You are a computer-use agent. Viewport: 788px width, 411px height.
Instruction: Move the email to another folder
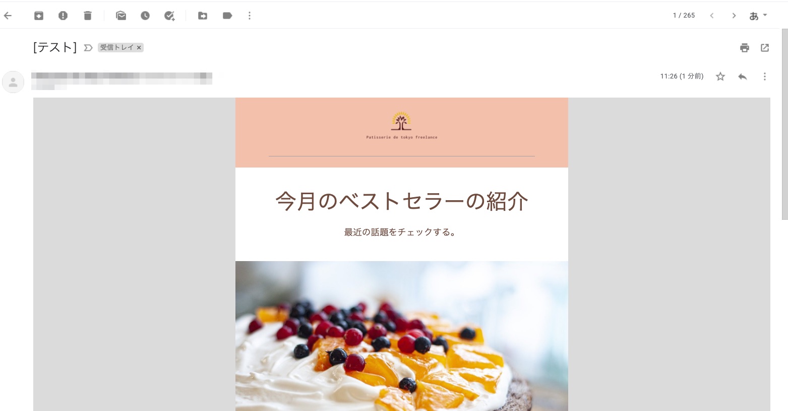(x=203, y=16)
